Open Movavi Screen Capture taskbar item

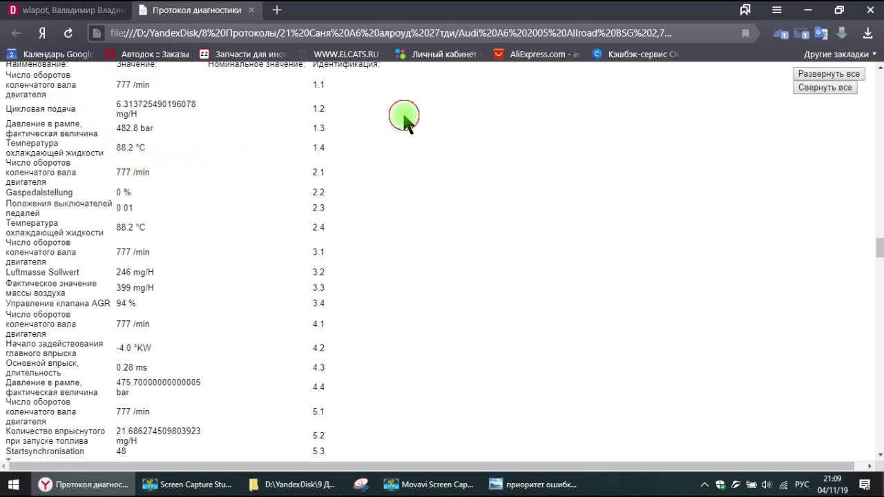pyautogui.click(x=428, y=485)
